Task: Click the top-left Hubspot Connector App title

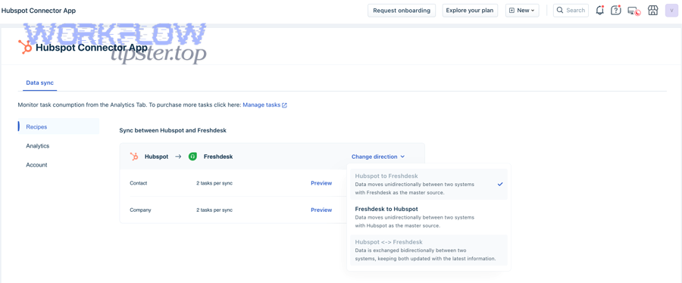Action: pyautogui.click(x=39, y=11)
